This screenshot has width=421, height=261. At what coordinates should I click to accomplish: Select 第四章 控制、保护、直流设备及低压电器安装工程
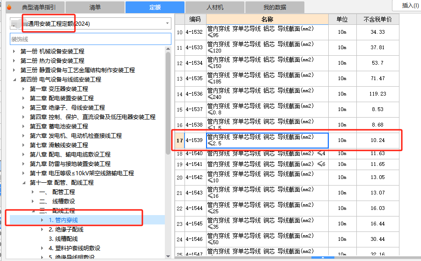[x=92, y=117]
